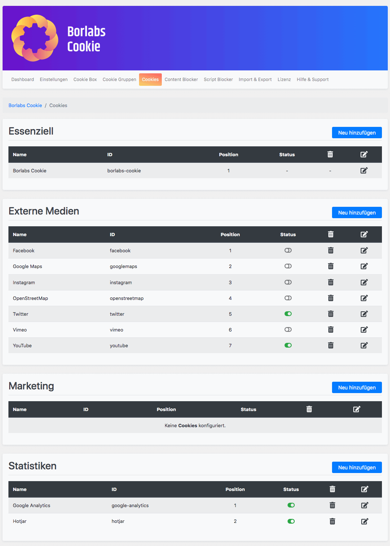Image resolution: width=390 pixels, height=546 pixels.
Task: Enable the Vimeo status toggle
Action: [288, 330]
